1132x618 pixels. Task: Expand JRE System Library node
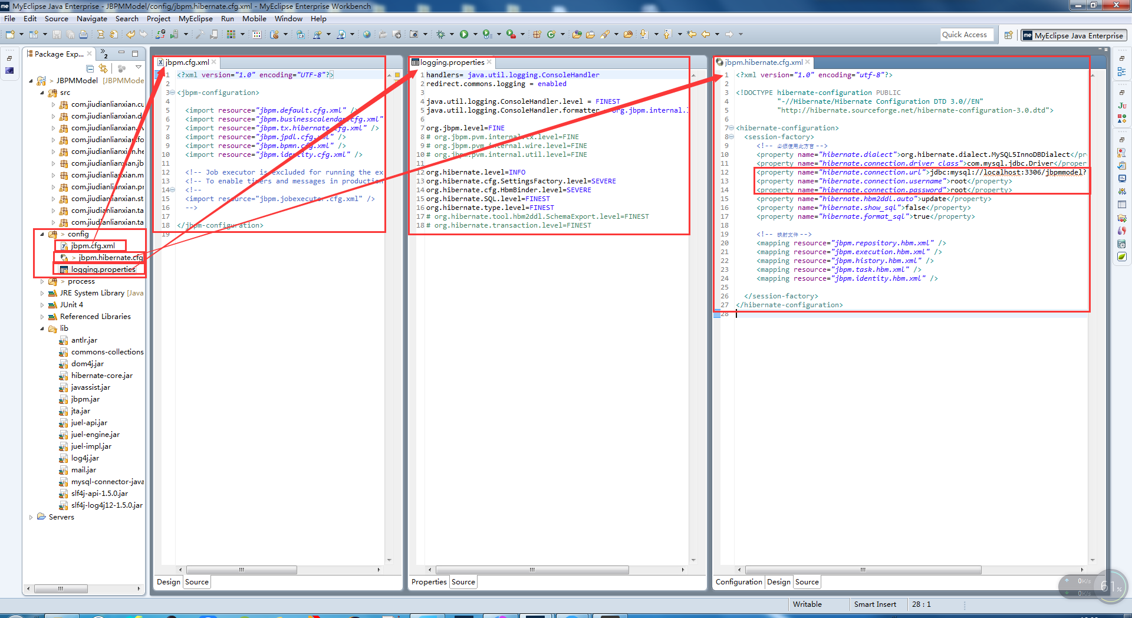pos(42,293)
